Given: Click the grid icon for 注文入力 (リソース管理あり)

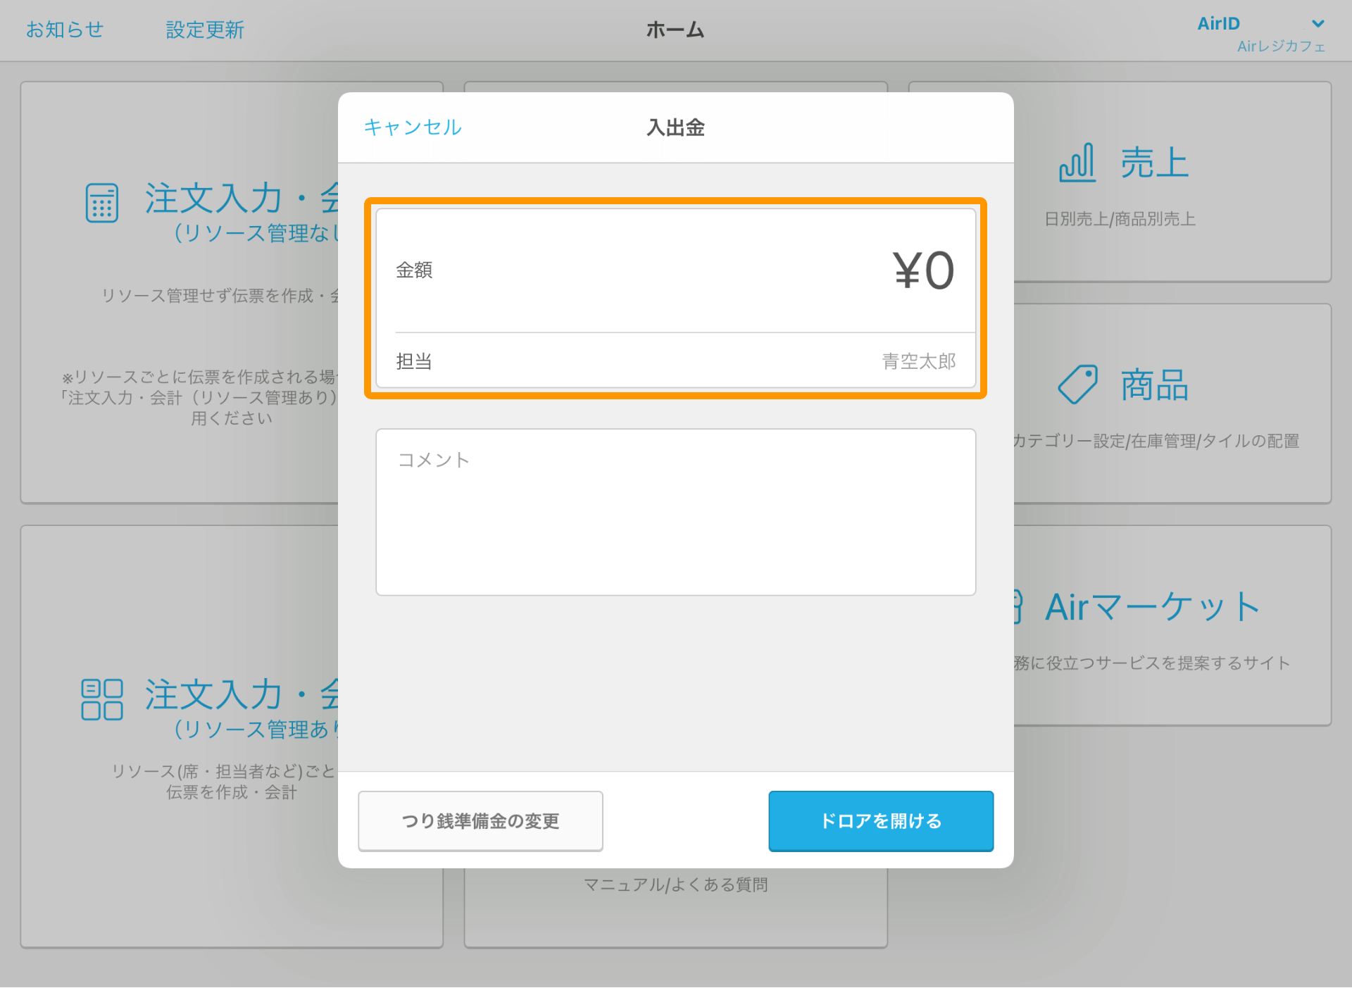Looking at the screenshot, I should (x=102, y=699).
